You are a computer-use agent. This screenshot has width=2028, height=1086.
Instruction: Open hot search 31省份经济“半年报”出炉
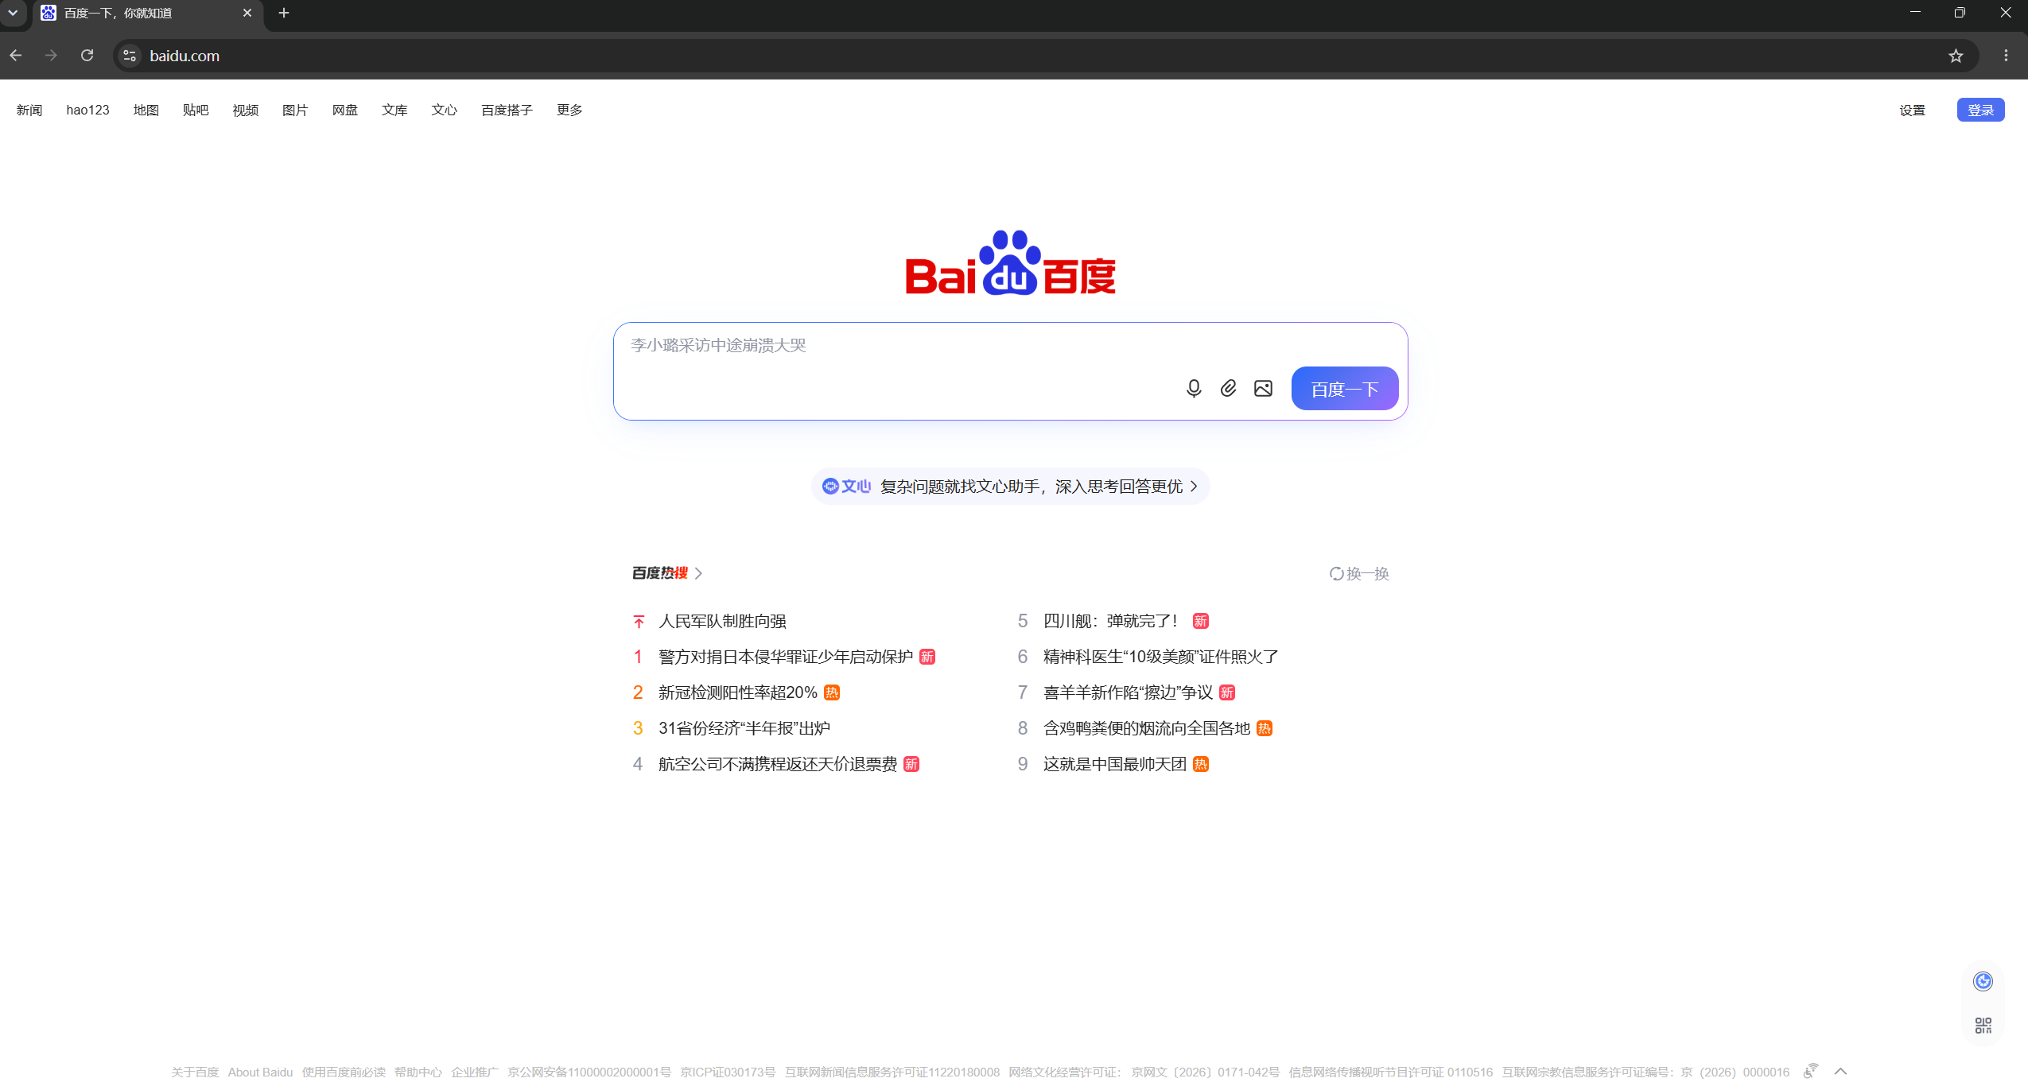pos(744,728)
